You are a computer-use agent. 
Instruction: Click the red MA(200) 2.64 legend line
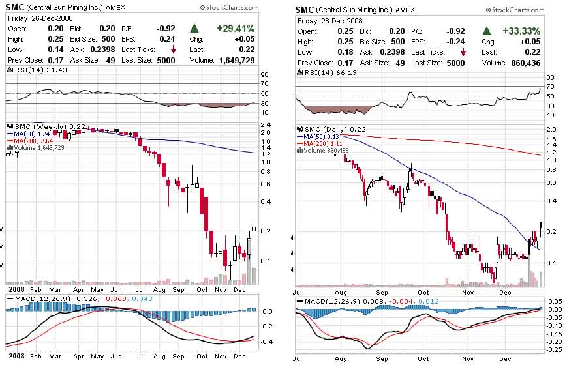pyautogui.click(x=10, y=141)
